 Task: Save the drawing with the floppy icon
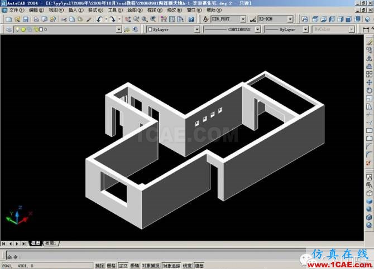[26, 19]
